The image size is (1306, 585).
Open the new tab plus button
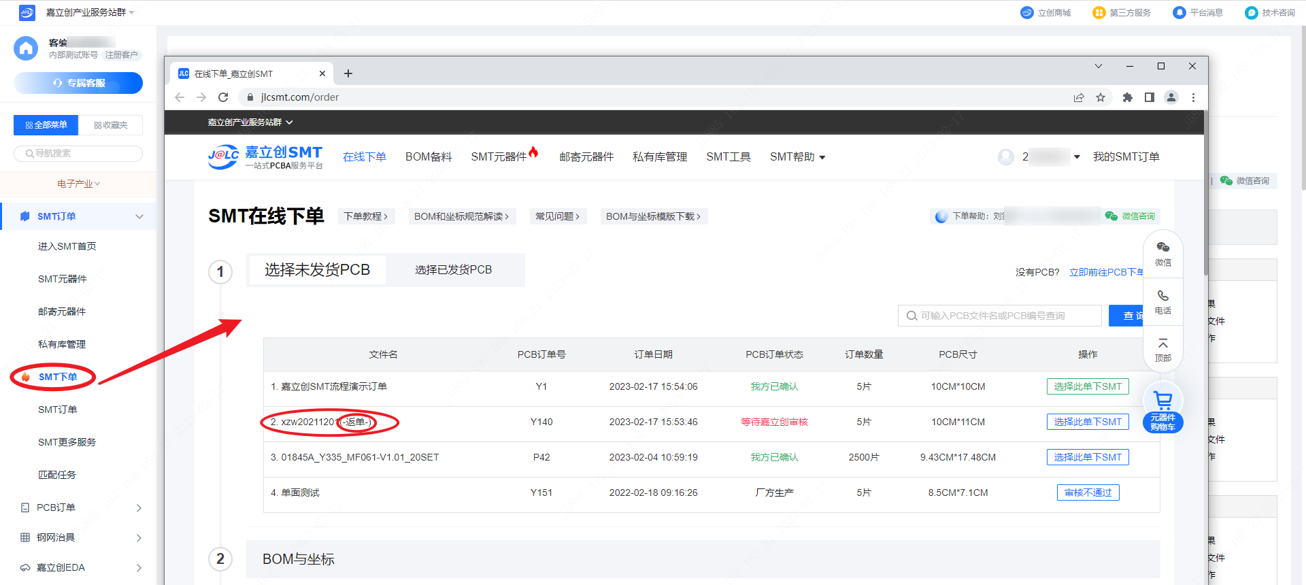pos(348,73)
